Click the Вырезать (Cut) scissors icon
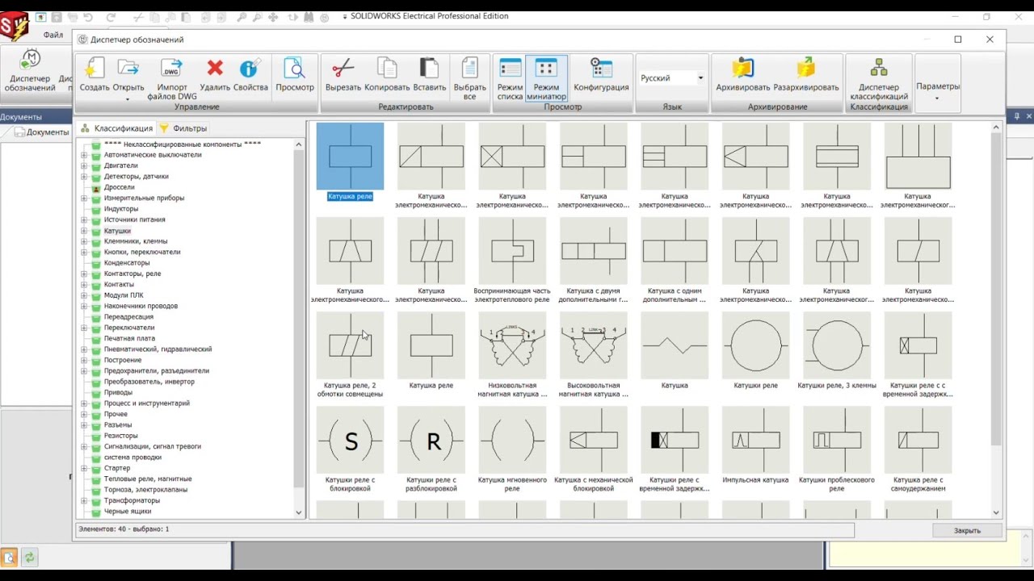This screenshot has width=1034, height=581. coord(343,68)
